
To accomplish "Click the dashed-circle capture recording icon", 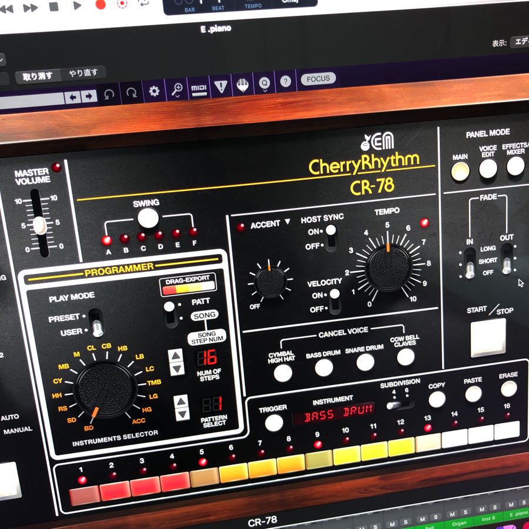I will pos(122,4).
